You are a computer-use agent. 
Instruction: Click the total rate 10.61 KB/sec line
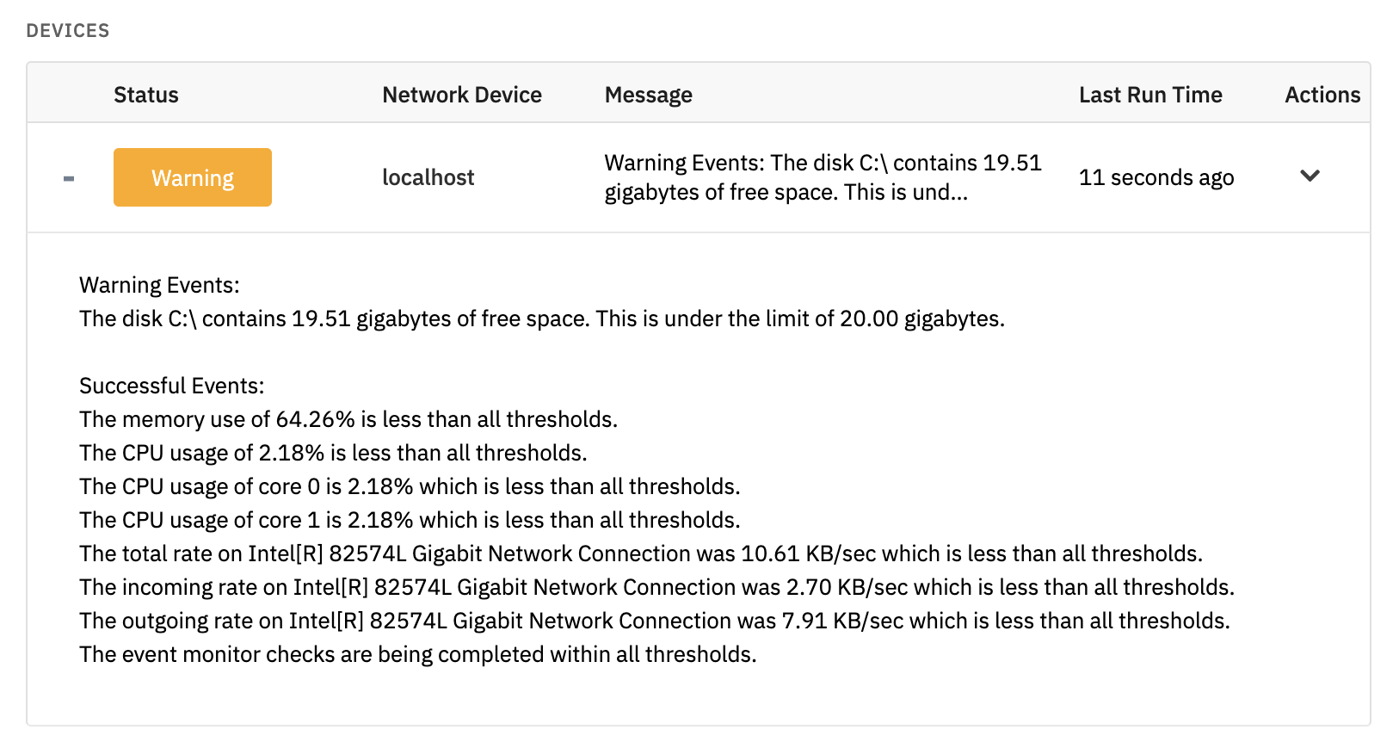641,553
